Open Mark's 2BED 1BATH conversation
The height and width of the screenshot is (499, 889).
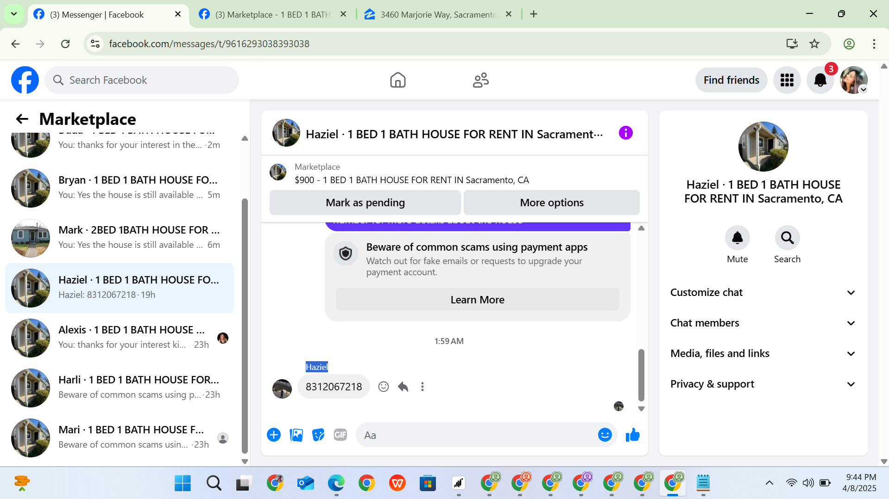click(120, 238)
